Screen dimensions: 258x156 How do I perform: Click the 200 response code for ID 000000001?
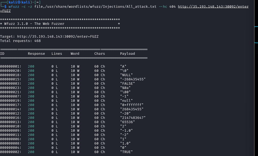31,67
